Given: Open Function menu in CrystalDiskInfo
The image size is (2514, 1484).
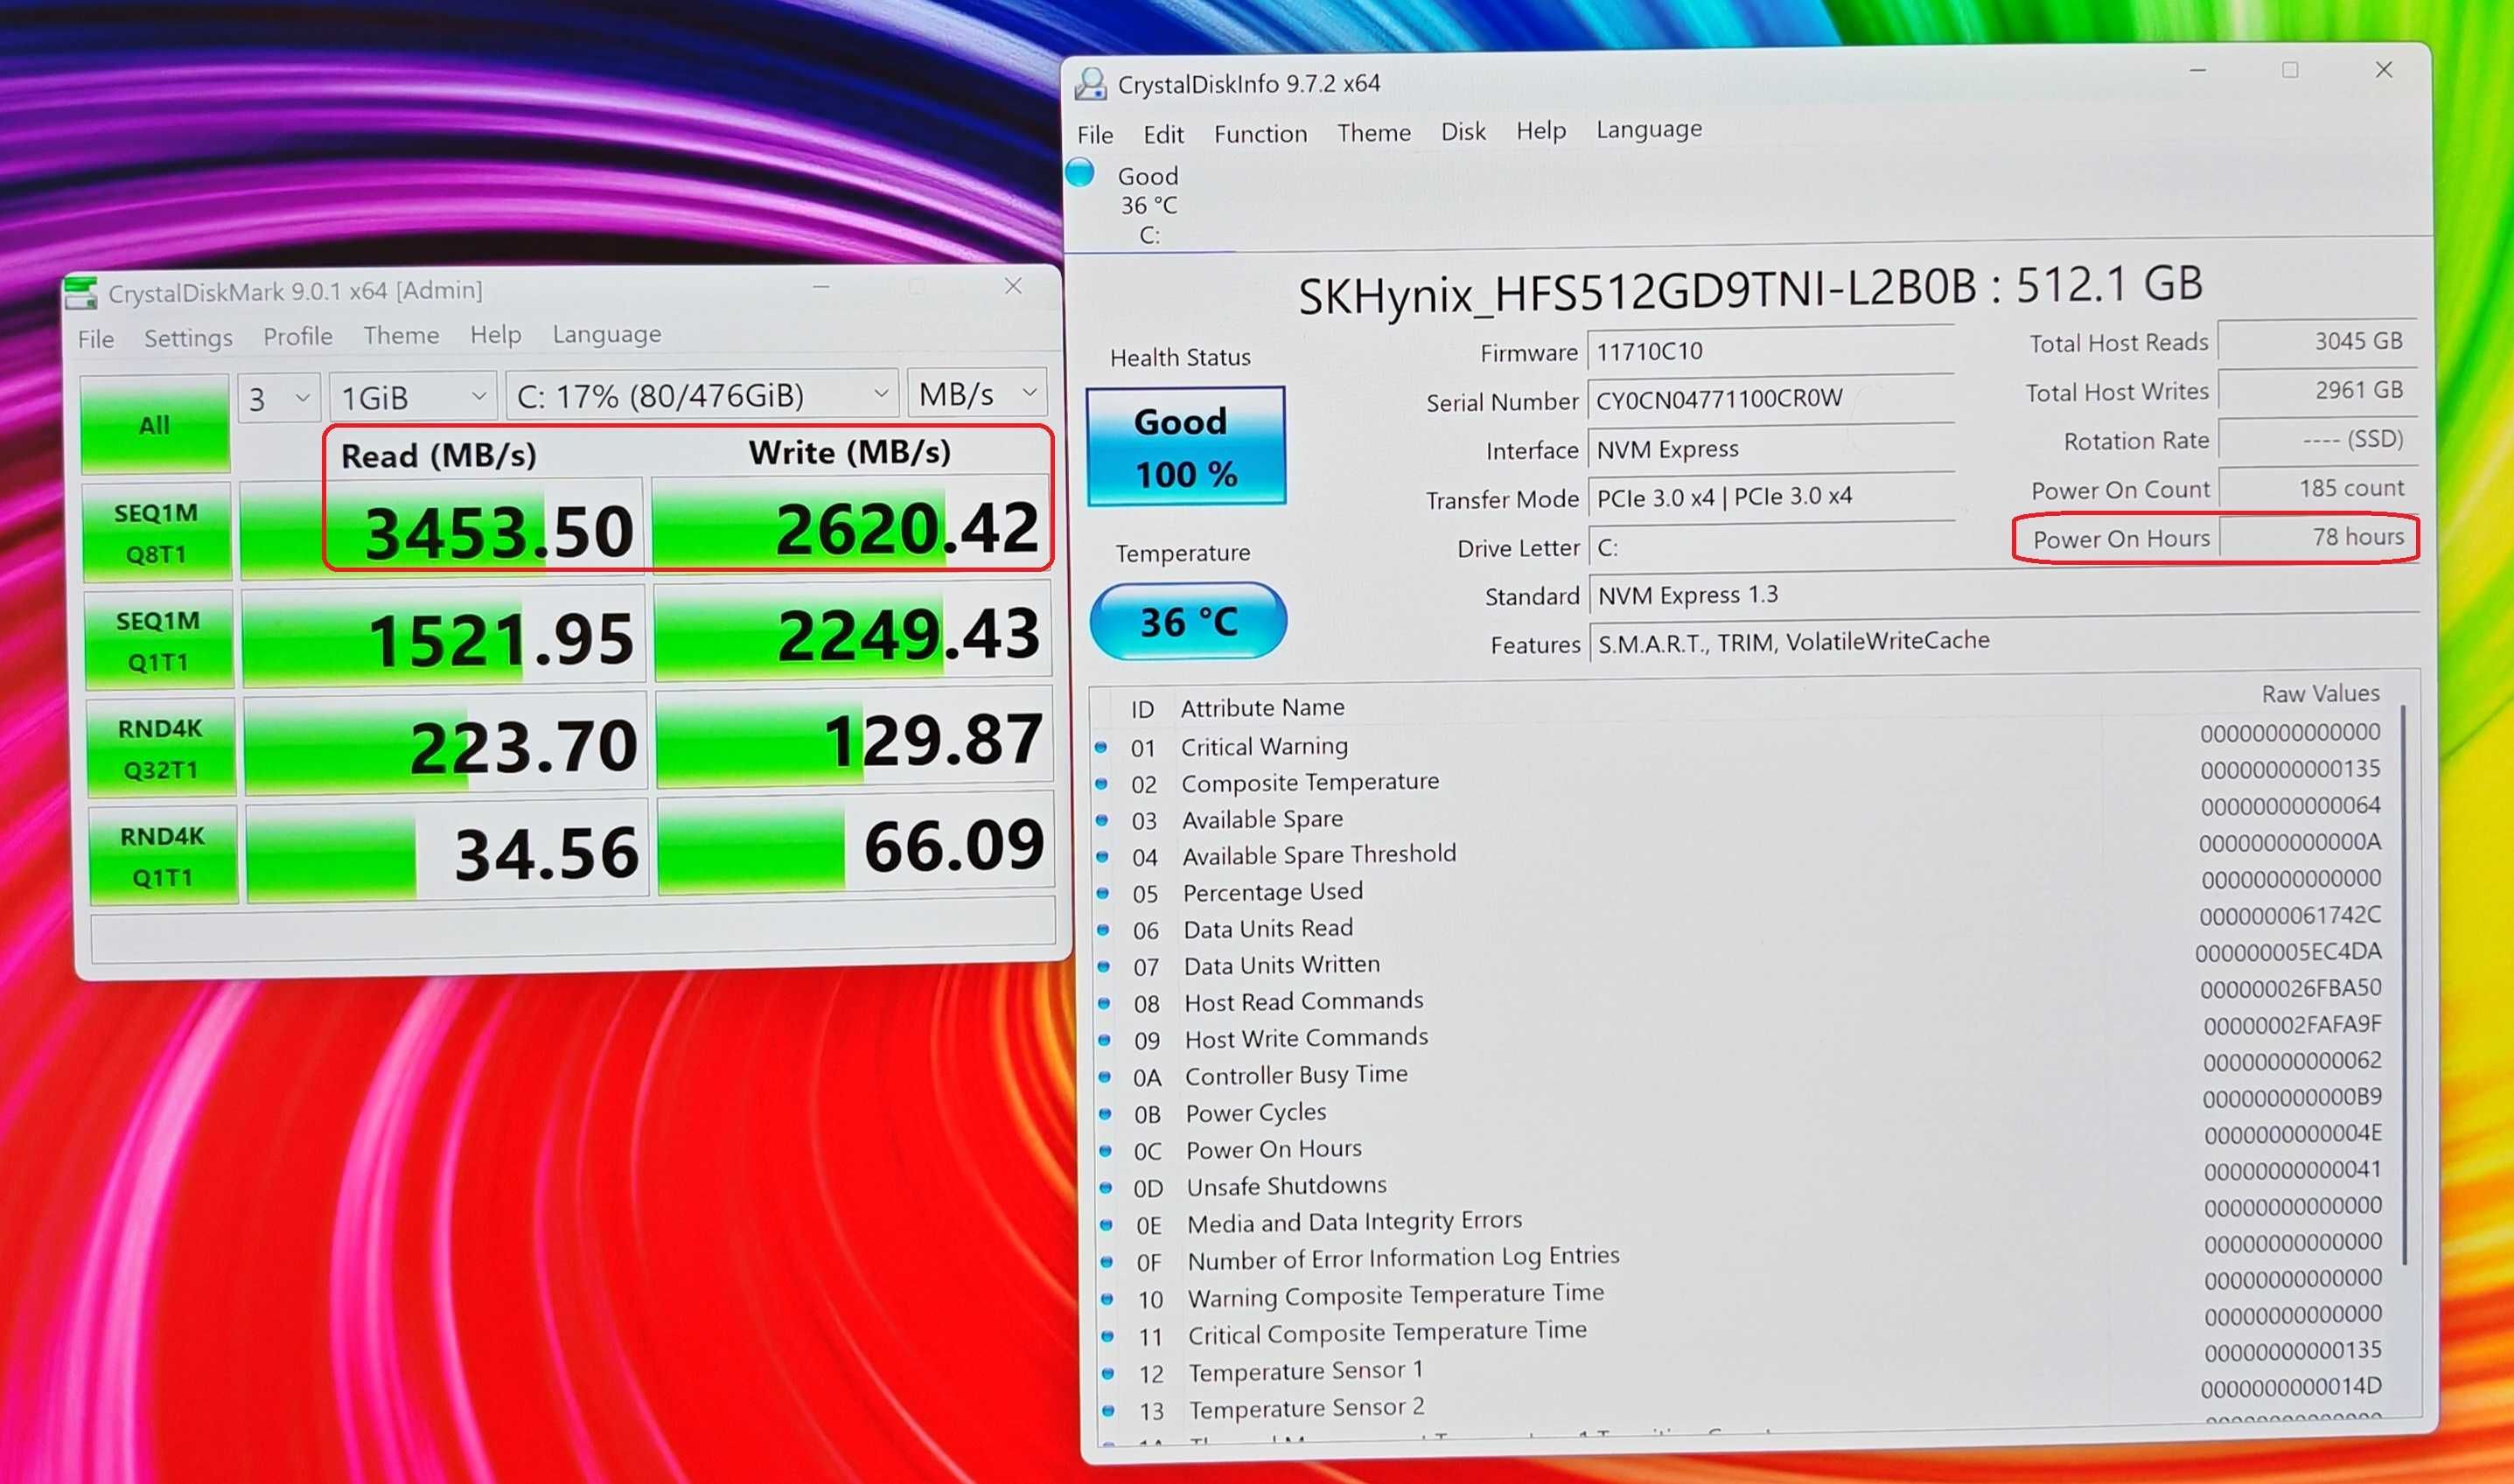Looking at the screenshot, I should (1260, 134).
